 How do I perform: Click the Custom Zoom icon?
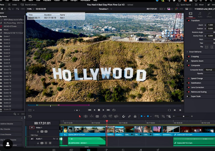point(169,116)
